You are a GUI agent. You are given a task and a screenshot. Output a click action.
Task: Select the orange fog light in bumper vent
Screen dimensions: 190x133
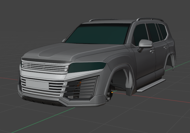pyautogui.click(x=79, y=84)
